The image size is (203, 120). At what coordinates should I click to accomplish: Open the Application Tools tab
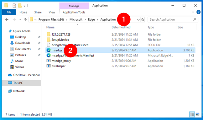coord(74,12)
